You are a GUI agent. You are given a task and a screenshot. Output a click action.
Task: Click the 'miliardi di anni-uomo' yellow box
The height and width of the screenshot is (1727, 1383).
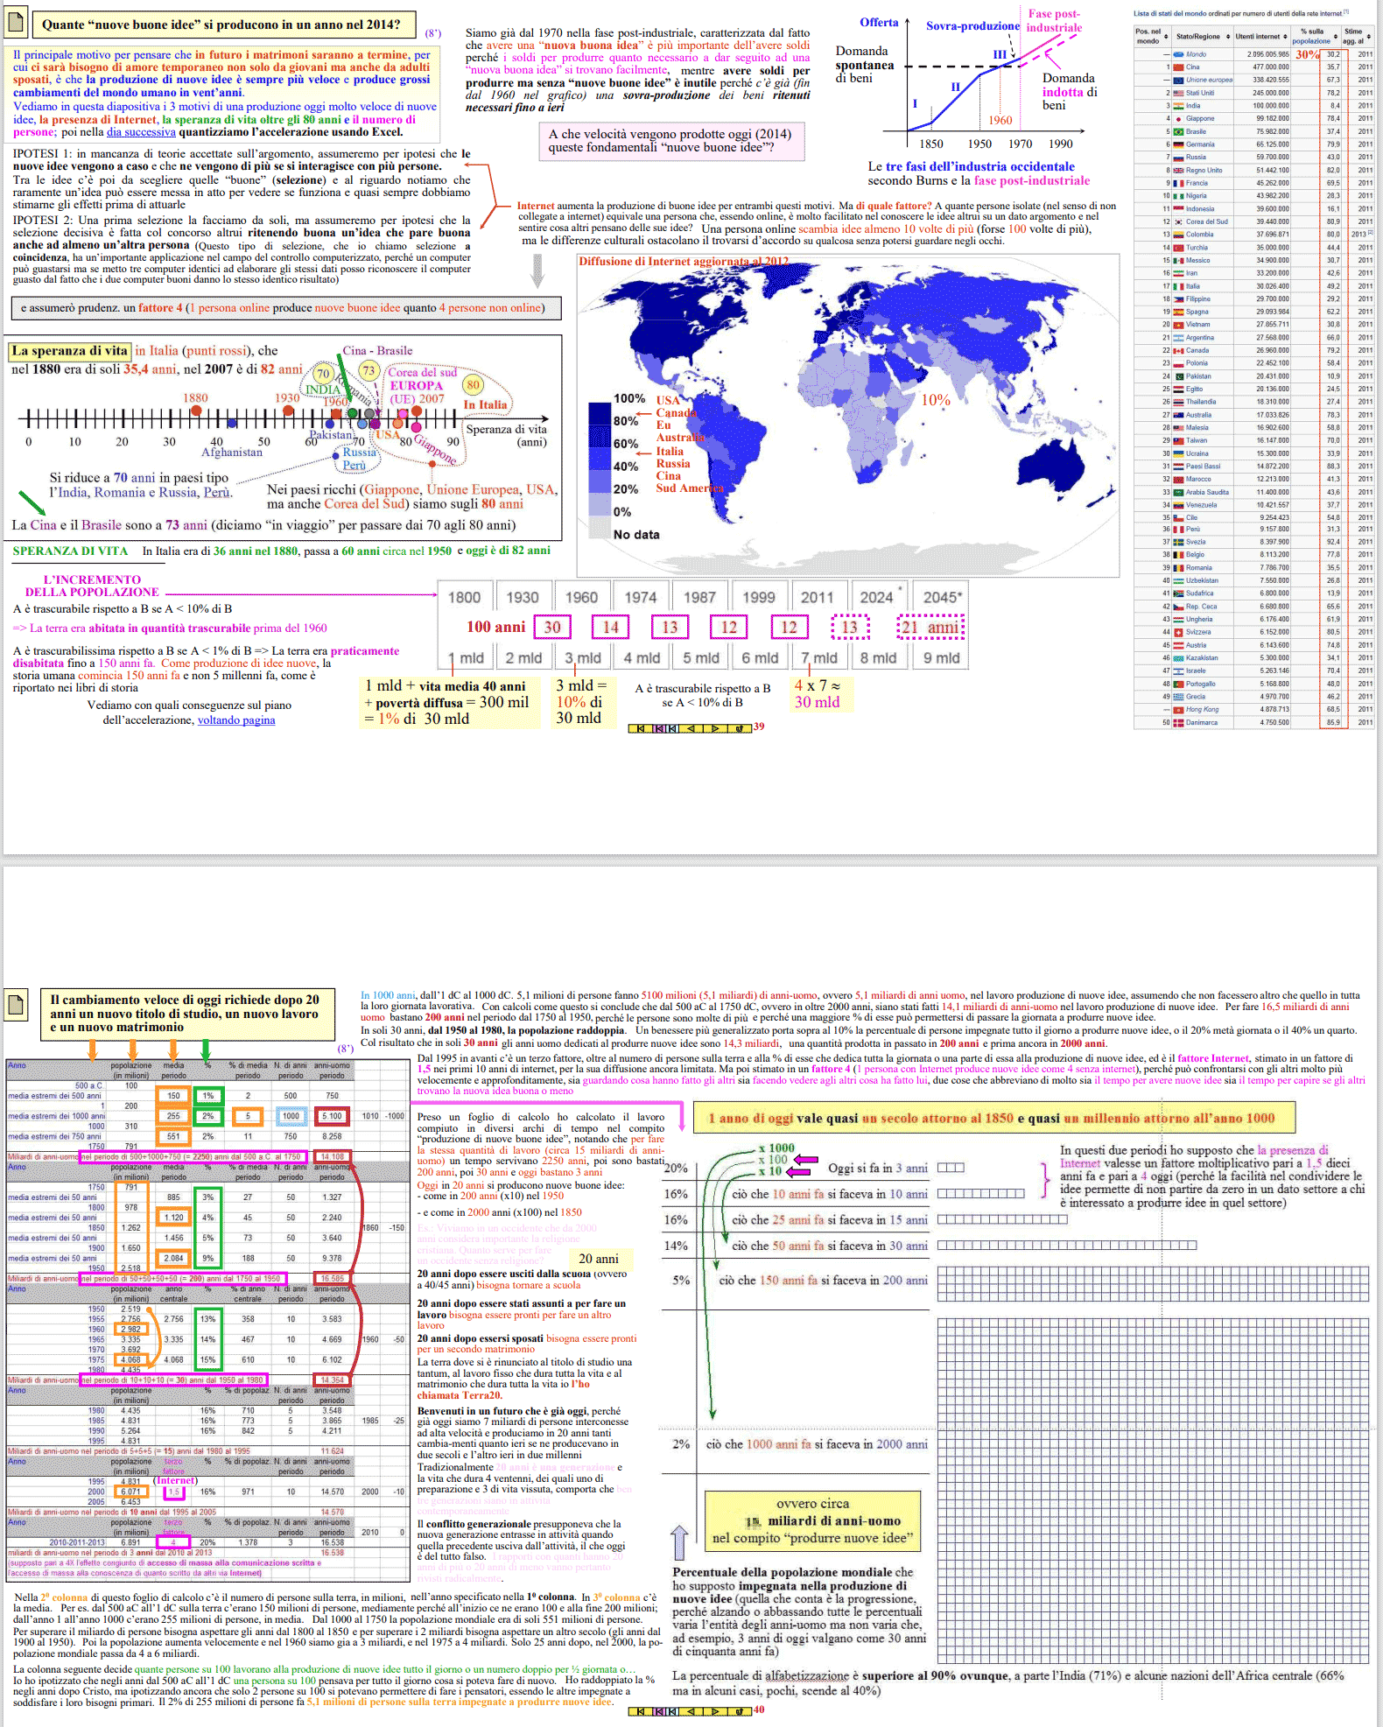pyautogui.click(x=812, y=1520)
